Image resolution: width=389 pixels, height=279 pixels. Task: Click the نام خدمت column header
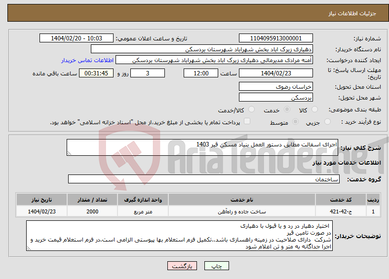click(241, 200)
